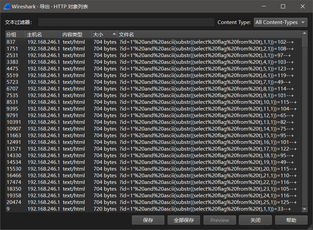
Task: Select row with packet 10907
Action: [153, 129]
